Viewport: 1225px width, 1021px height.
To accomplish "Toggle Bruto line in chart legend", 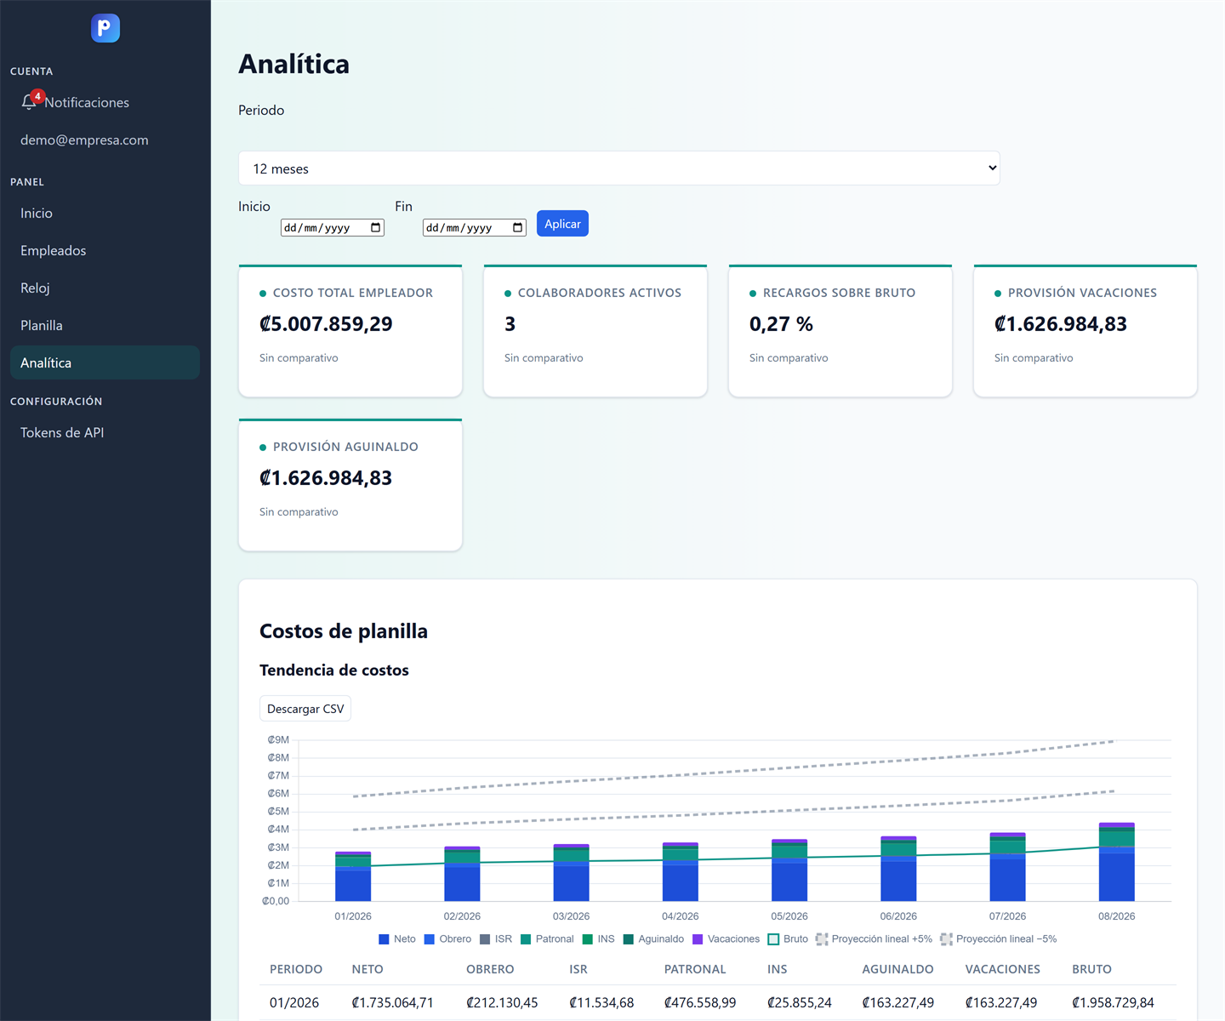I will (788, 939).
